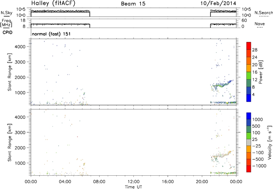Screen dimensions: 273x189
Task: Click the 'Power [dB]' colorbar title
Action: click(x=261, y=72)
